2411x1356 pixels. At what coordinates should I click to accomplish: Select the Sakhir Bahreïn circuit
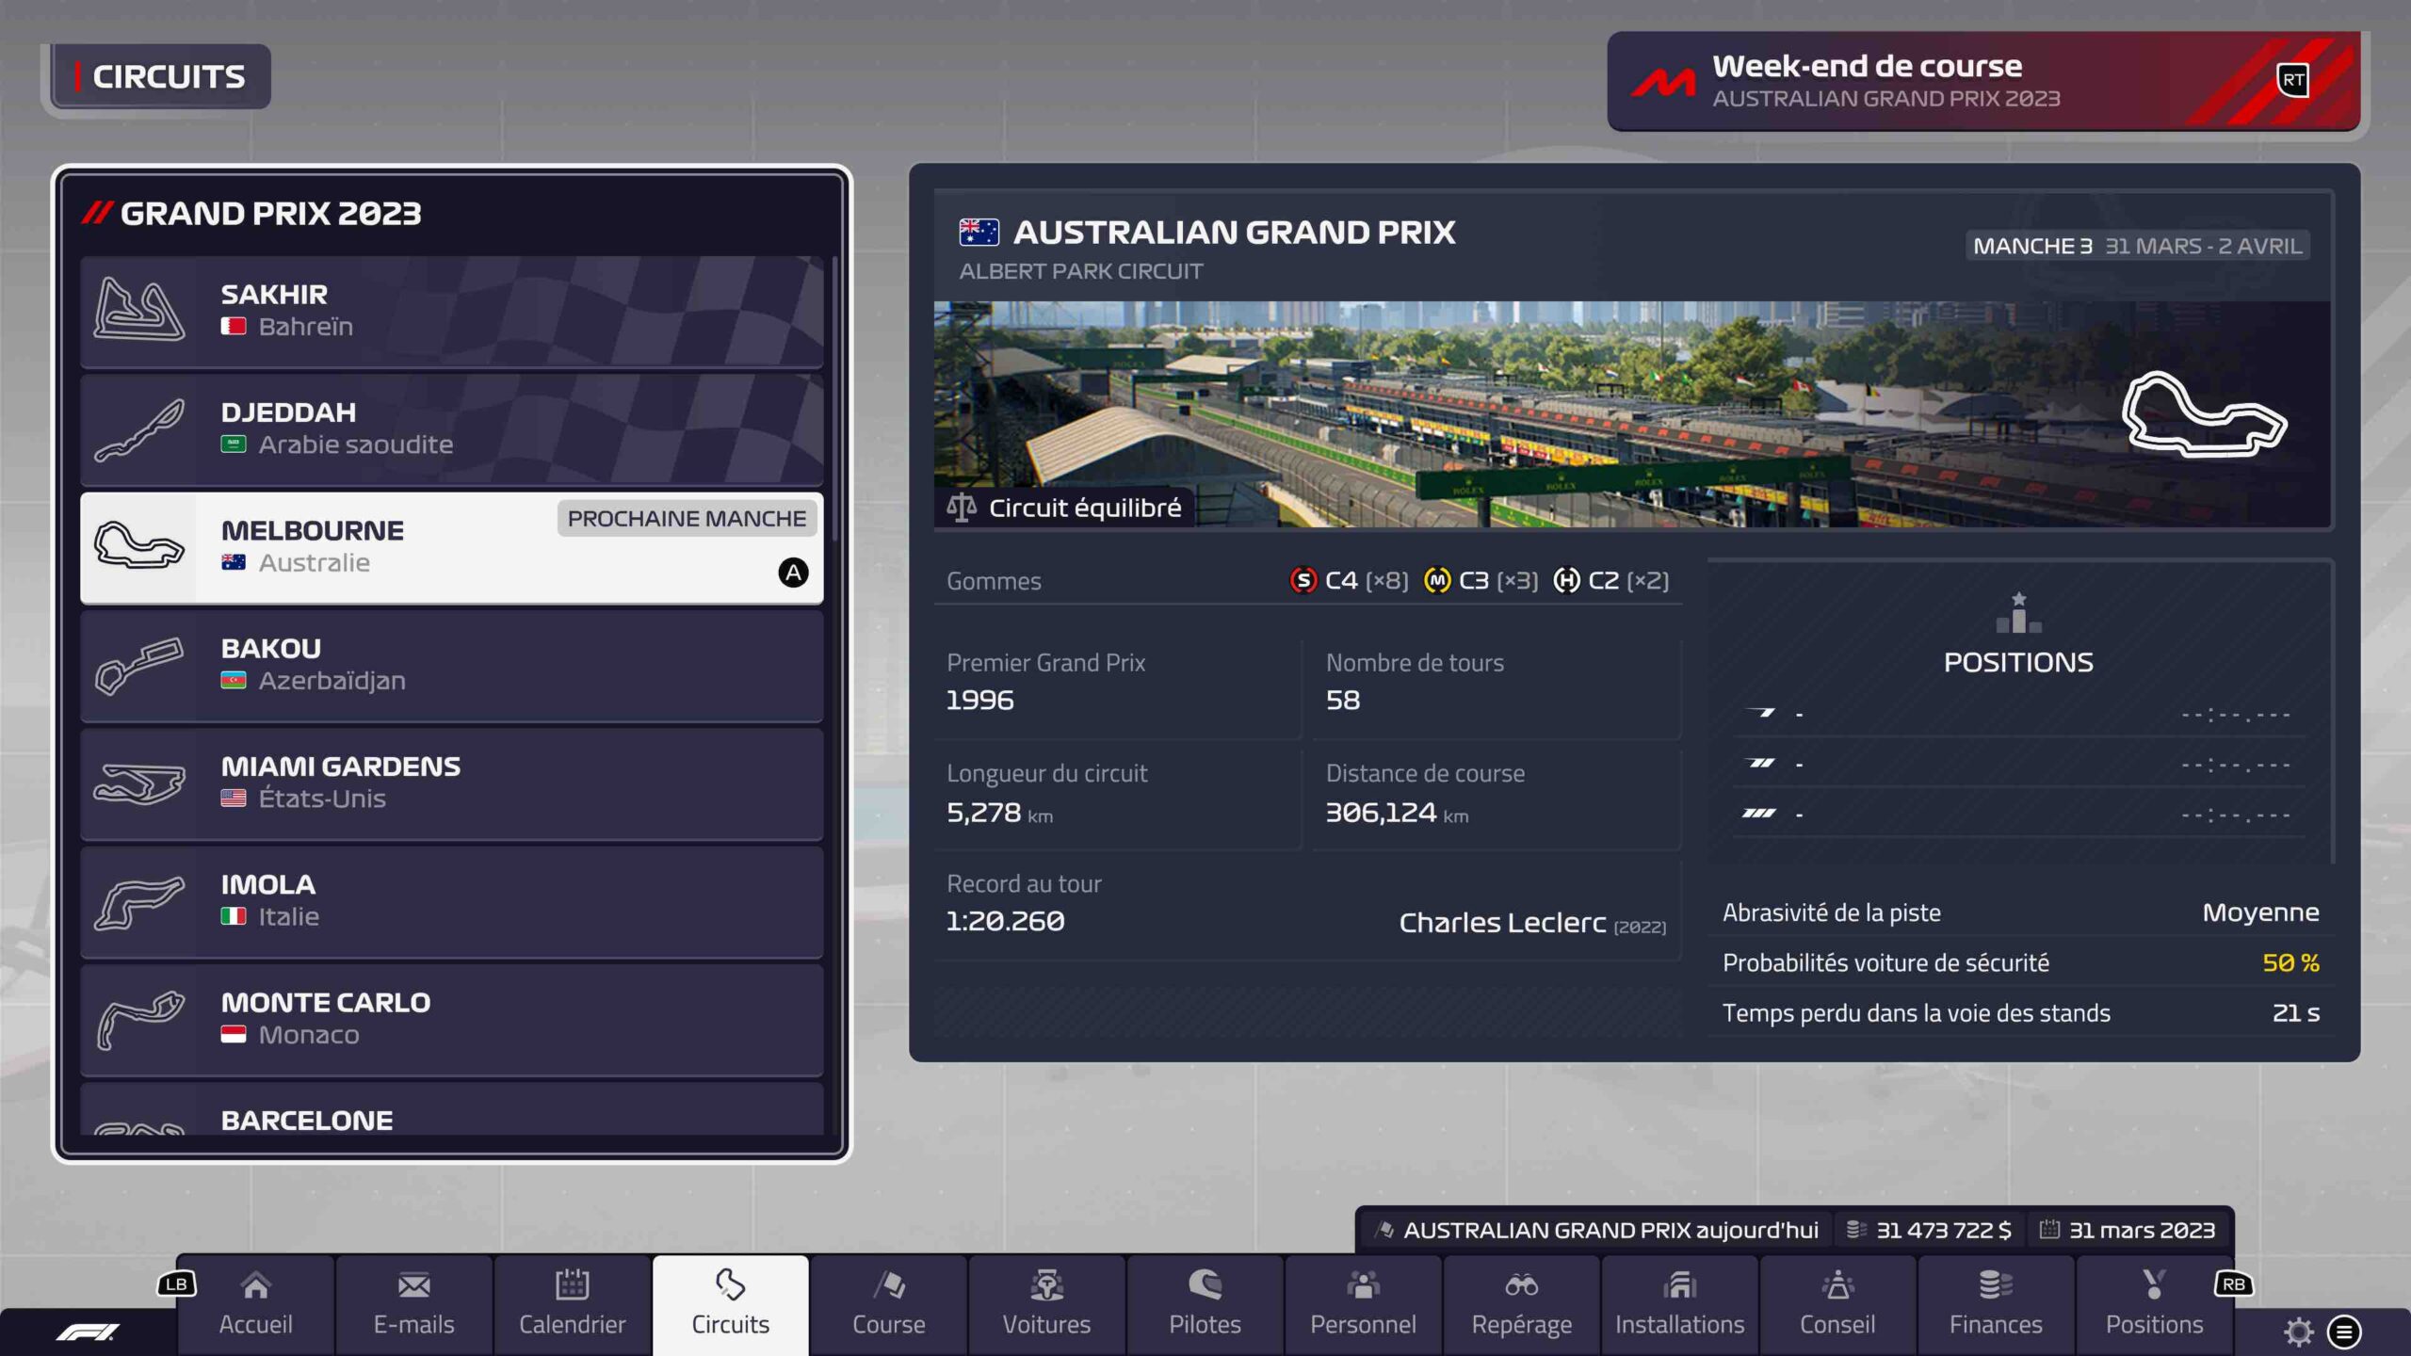point(452,311)
